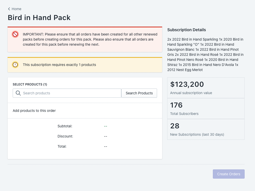Screen dimensions: 255x191
Task: Go back via the Home link
Action: click(16, 9)
